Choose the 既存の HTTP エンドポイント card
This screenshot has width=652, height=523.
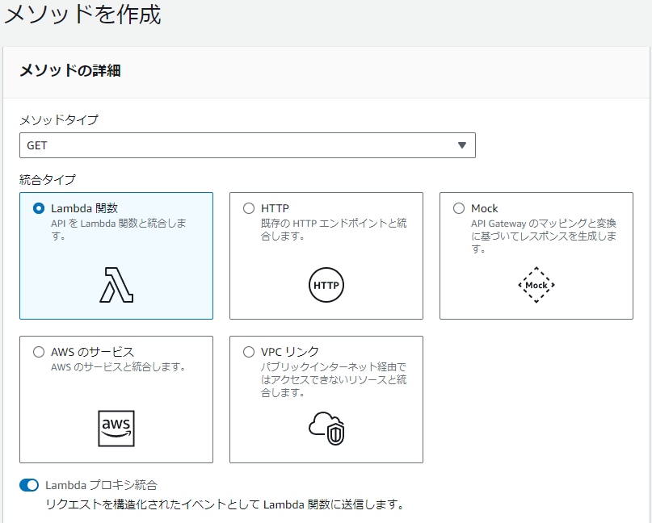point(326,255)
